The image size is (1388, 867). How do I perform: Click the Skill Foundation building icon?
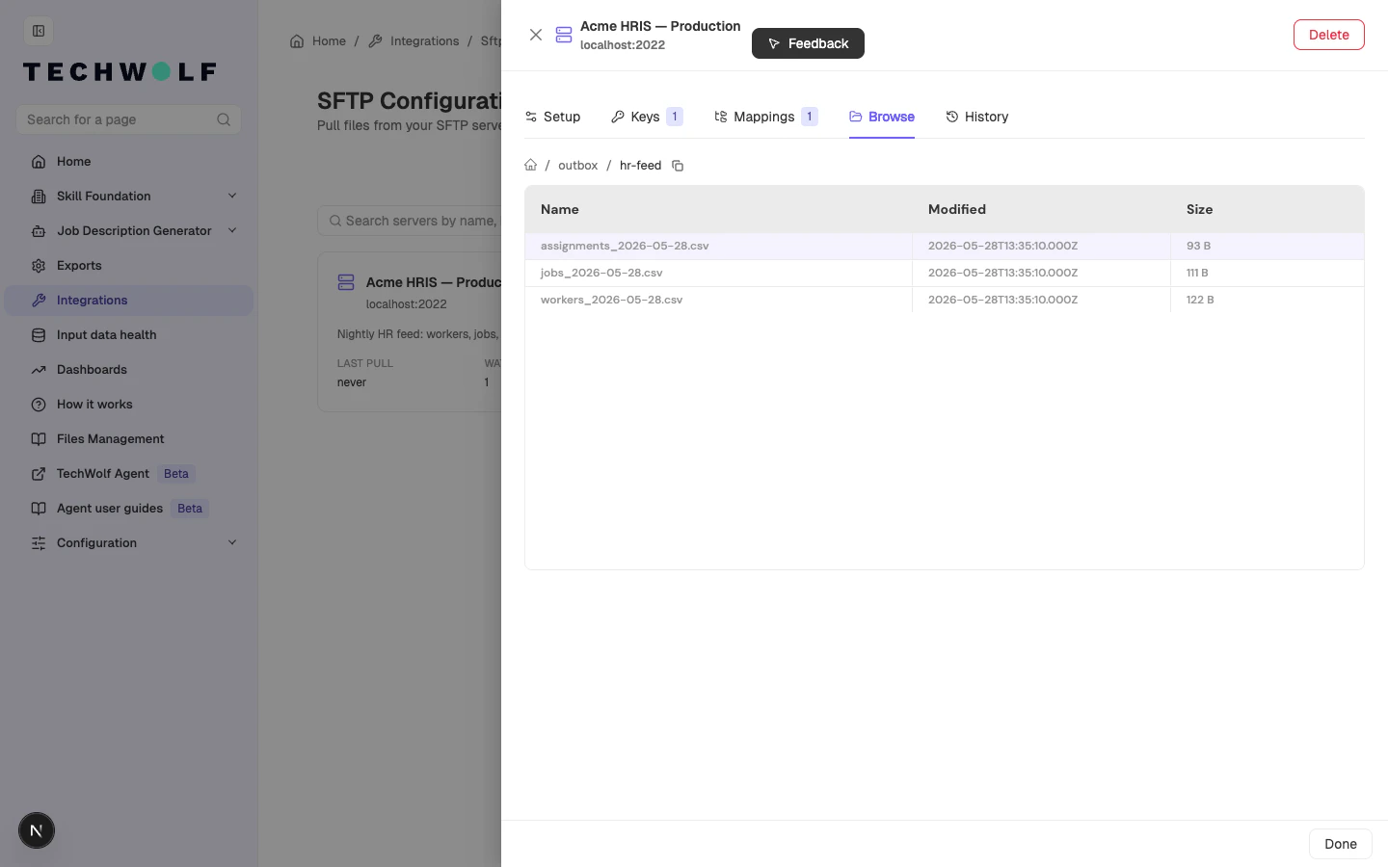coord(39,197)
